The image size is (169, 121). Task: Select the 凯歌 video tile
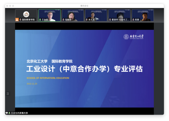(143, 15)
